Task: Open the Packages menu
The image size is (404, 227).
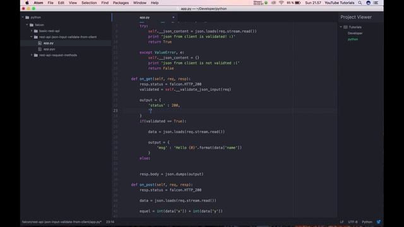Action: click(x=121, y=3)
